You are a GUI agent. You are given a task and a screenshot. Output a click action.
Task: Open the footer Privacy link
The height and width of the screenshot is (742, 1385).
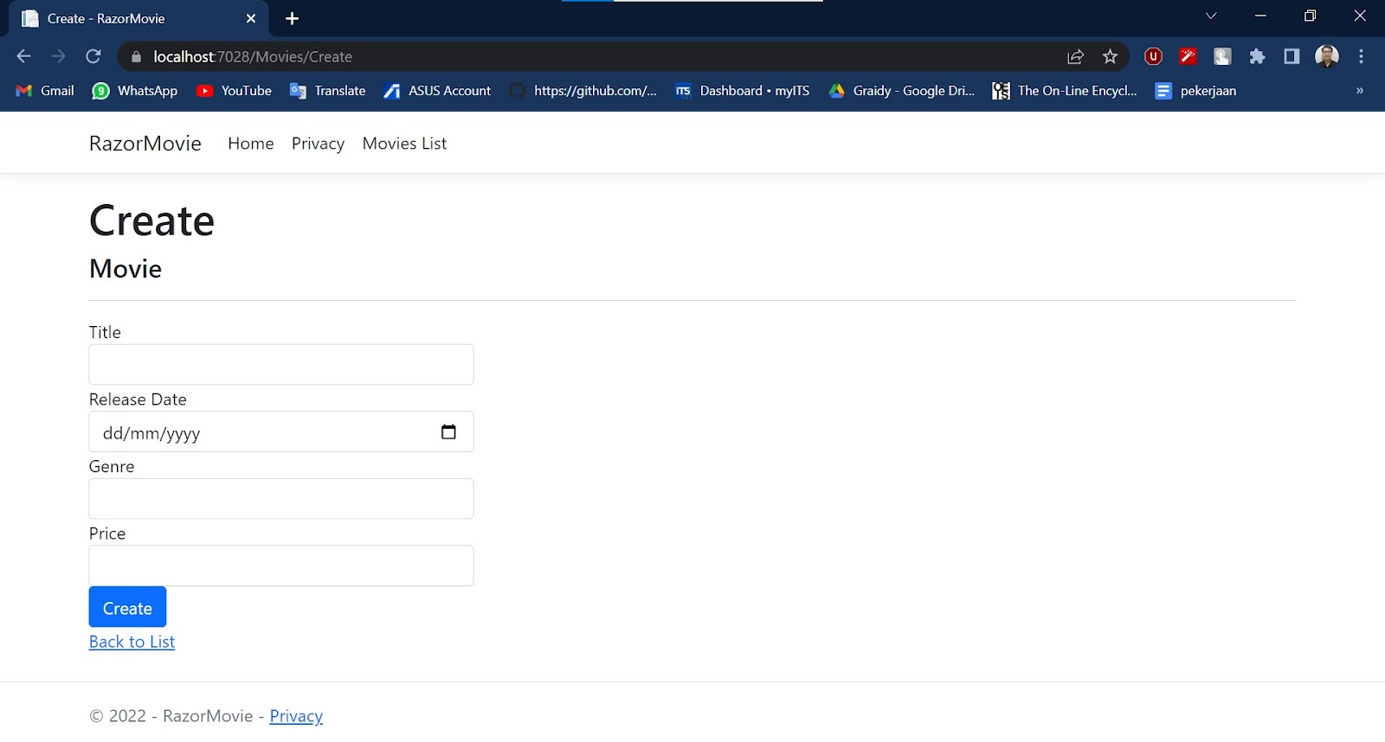tap(296, 716)
